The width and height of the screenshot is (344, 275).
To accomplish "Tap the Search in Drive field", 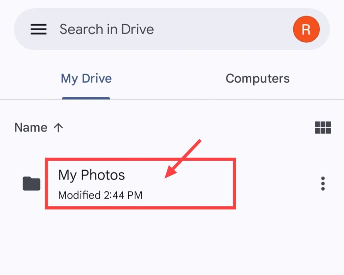I will pyautogui.click(x=172, y=29).
